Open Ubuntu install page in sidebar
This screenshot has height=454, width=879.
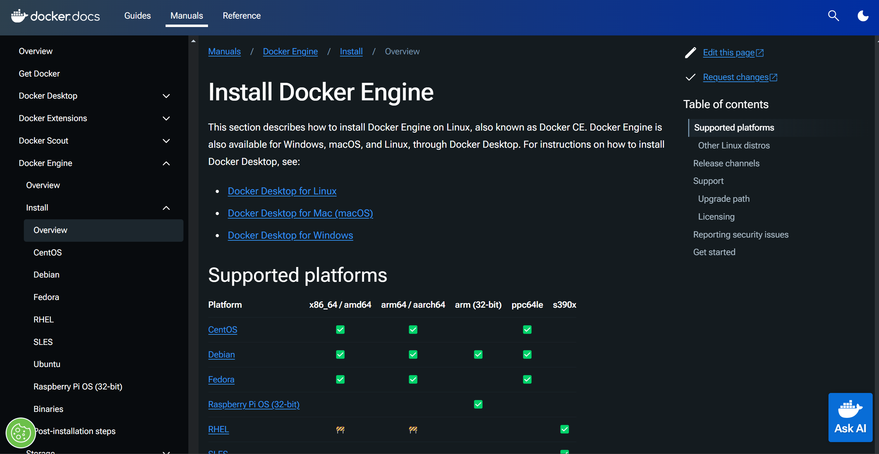coord(47,364)
